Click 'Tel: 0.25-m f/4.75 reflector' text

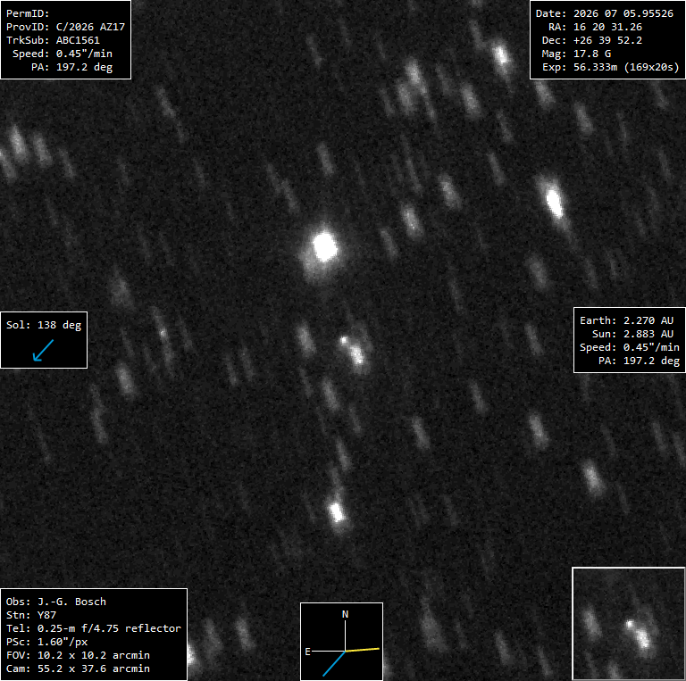click(94, 628)
